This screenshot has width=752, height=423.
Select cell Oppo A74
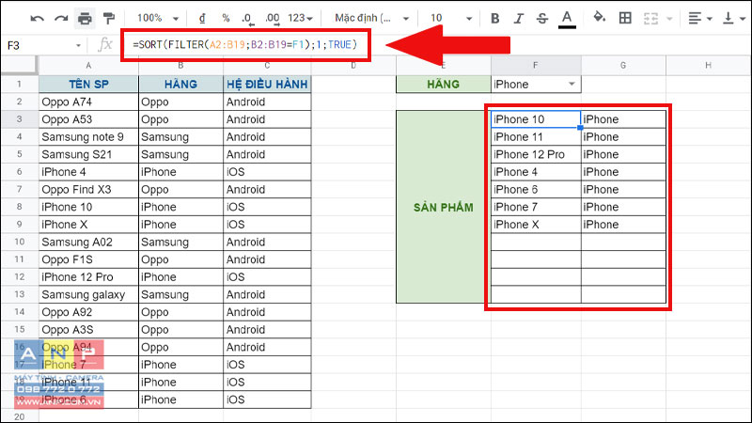(x=88, y=102)
